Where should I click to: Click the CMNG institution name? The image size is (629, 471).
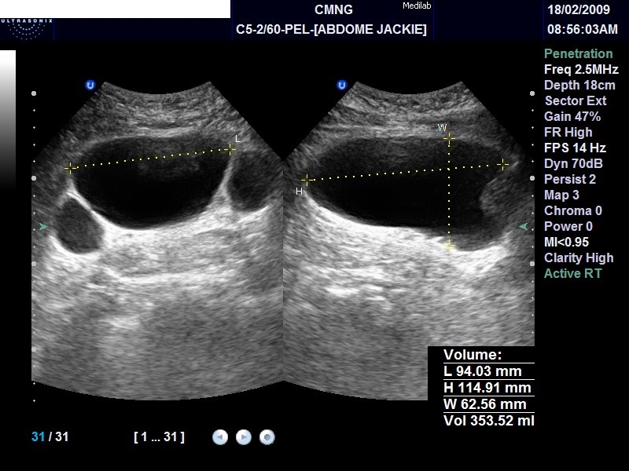pos(333,9)
